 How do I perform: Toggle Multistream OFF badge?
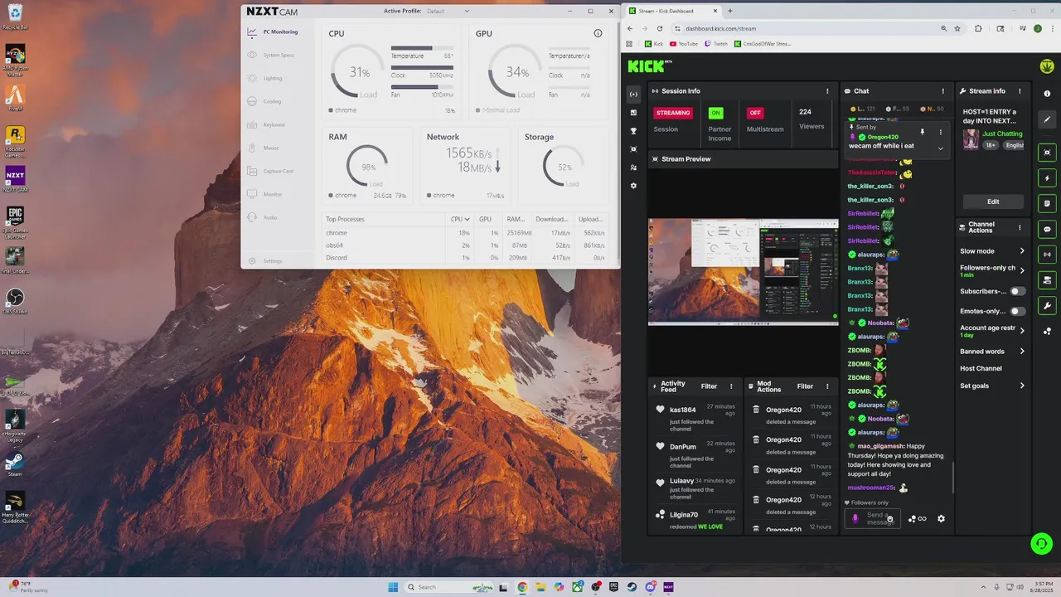click(755, 113)
